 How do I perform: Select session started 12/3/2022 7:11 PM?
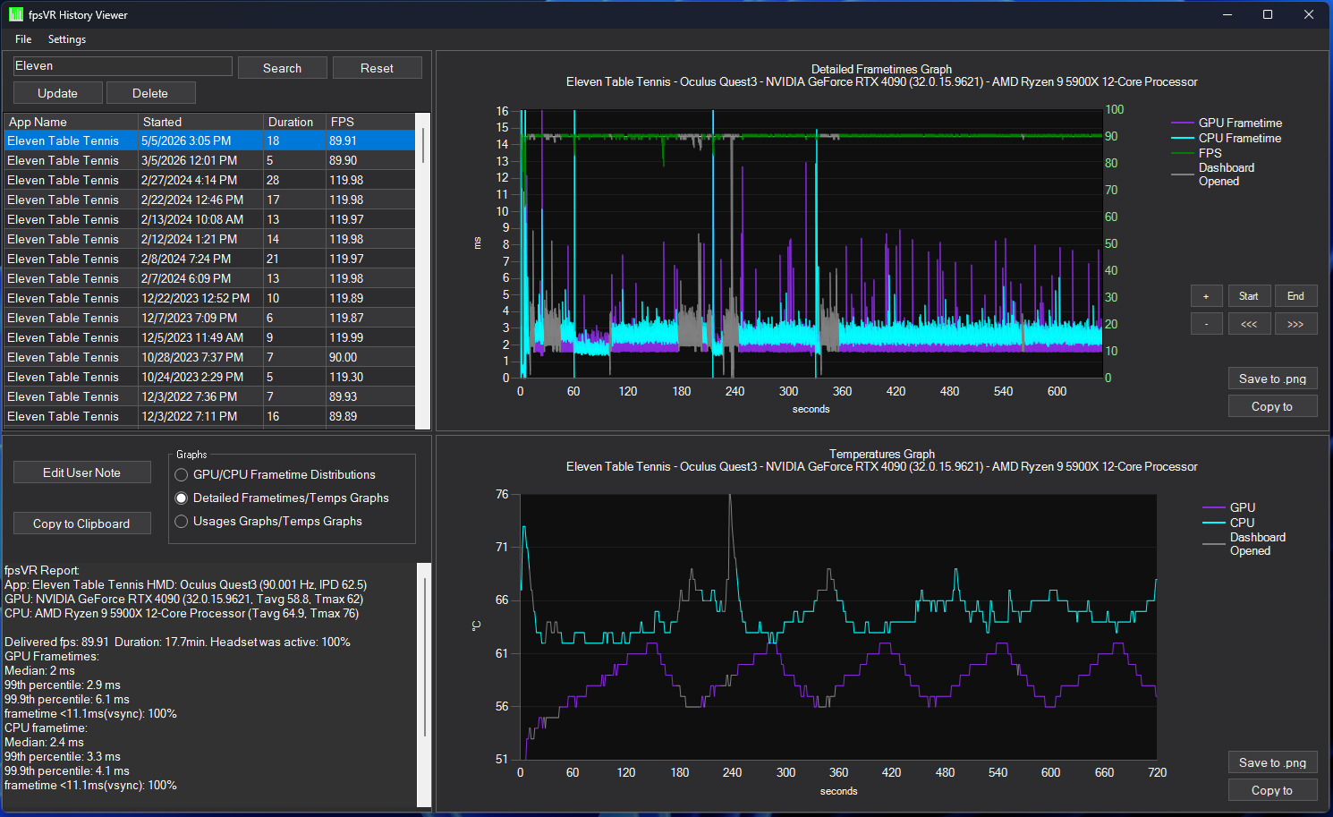coord(209,416)
